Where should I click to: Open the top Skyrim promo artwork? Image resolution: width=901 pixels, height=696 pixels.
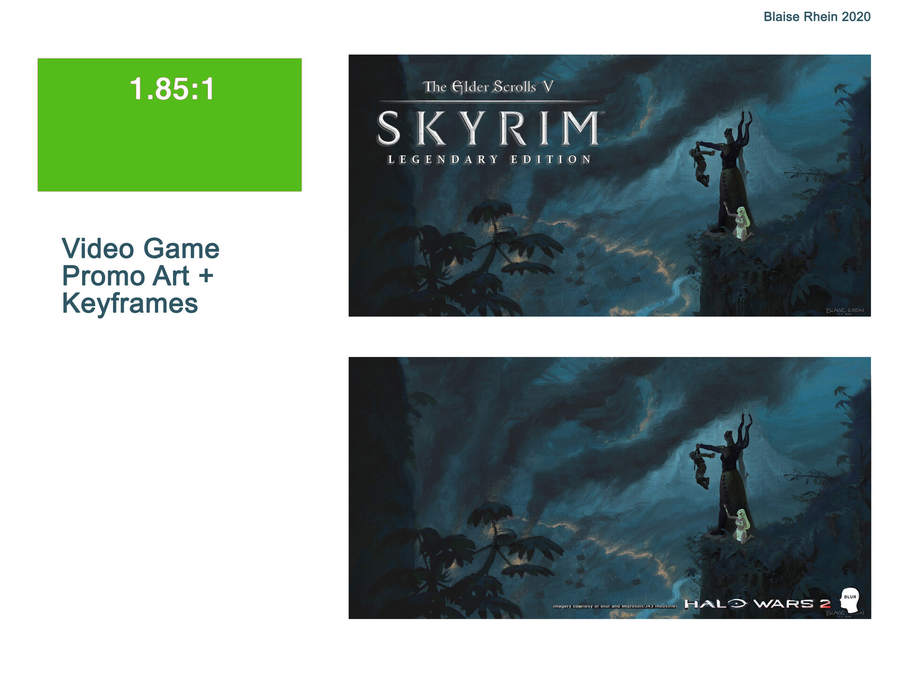click(x=610, y=186)
